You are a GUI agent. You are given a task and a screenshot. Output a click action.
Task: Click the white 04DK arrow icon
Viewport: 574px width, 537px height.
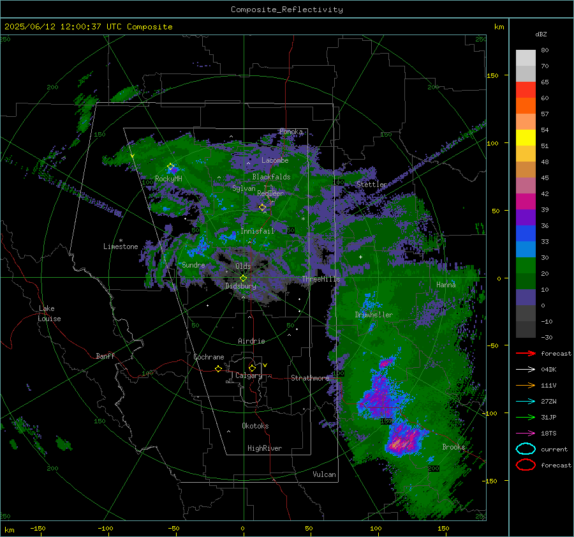526,369
